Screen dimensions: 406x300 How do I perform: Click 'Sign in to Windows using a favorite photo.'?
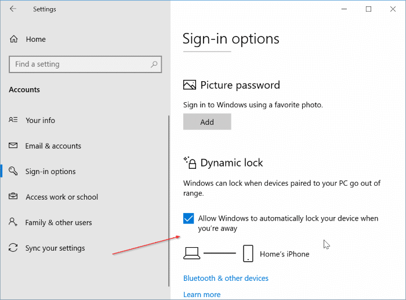pos(253,105)
